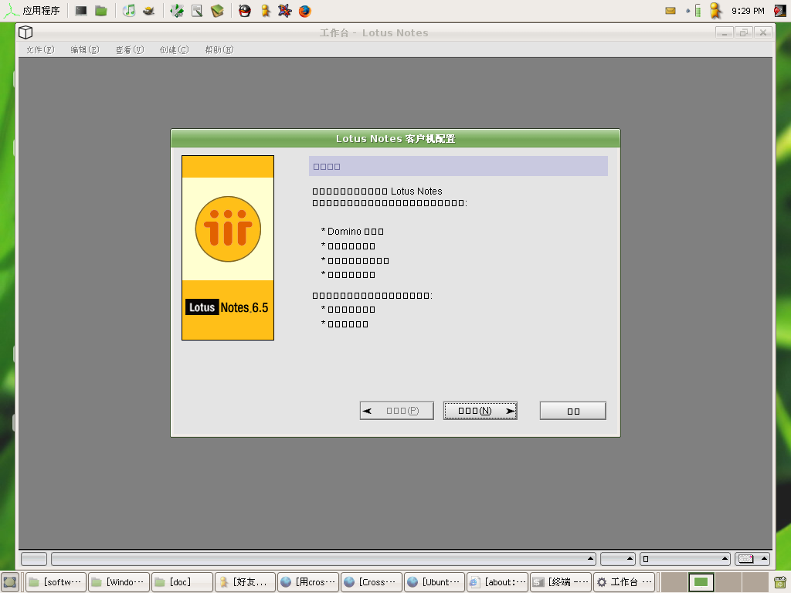This screenshot has width=791, height=593.
Task: Click the show desktop button in bottom panel
Action: [9, 582]
